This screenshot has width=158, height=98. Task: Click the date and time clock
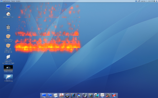point(147,1)
